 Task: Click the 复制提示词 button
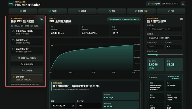[27, 64]
